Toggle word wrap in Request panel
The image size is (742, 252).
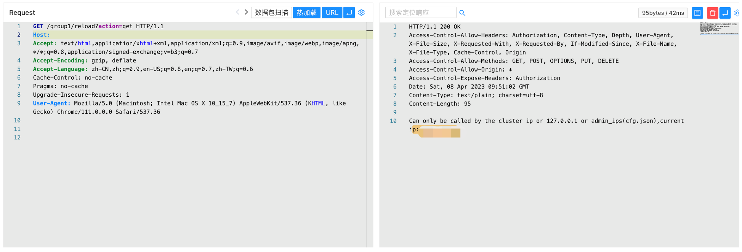(349, 13)
